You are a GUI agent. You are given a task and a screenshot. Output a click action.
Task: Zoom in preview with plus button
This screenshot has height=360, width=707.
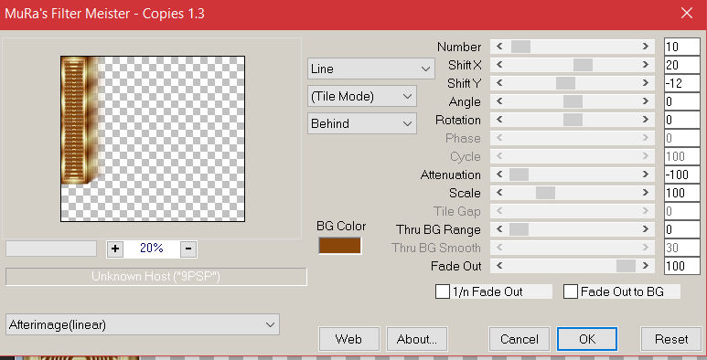pos(115,249)
